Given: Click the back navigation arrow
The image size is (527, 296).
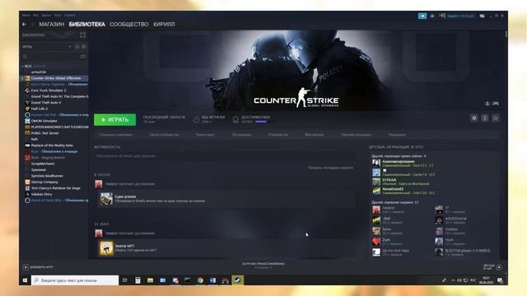Looking at the screenshot, I should coord(24,25).
